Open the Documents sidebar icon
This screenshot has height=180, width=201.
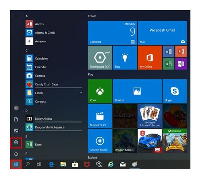(16, 119)
